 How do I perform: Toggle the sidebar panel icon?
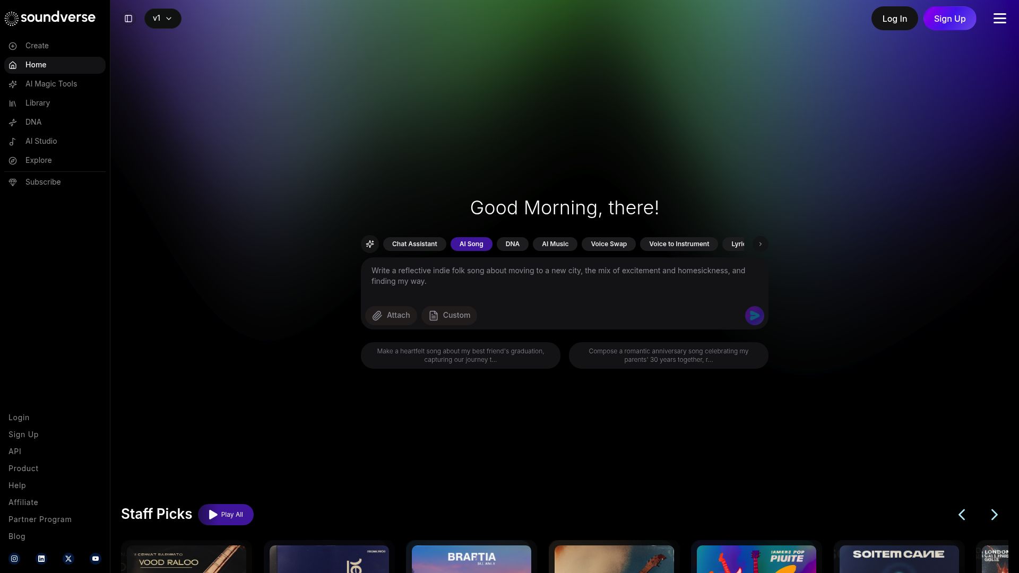[128, 19]
